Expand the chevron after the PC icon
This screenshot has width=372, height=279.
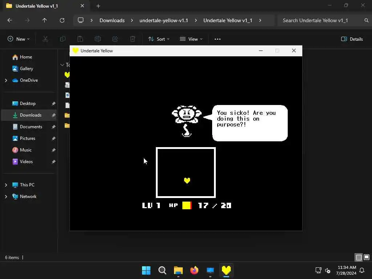tap(91, 20)
